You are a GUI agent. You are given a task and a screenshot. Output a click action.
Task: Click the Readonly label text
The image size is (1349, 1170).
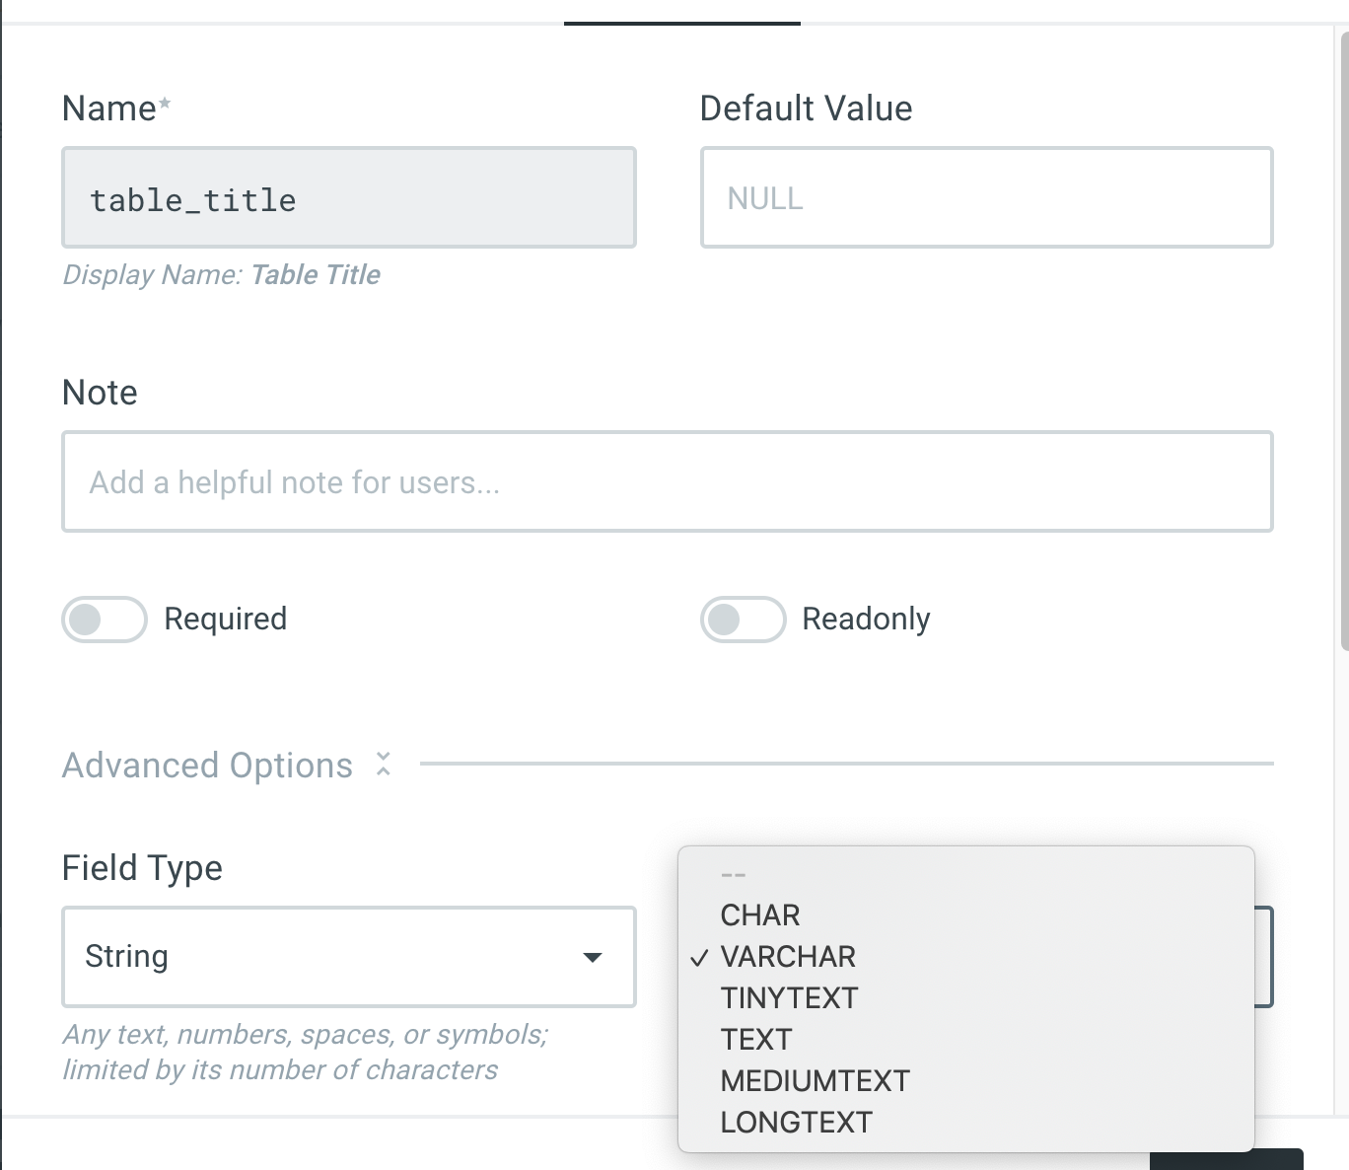[x=866, y=620]
